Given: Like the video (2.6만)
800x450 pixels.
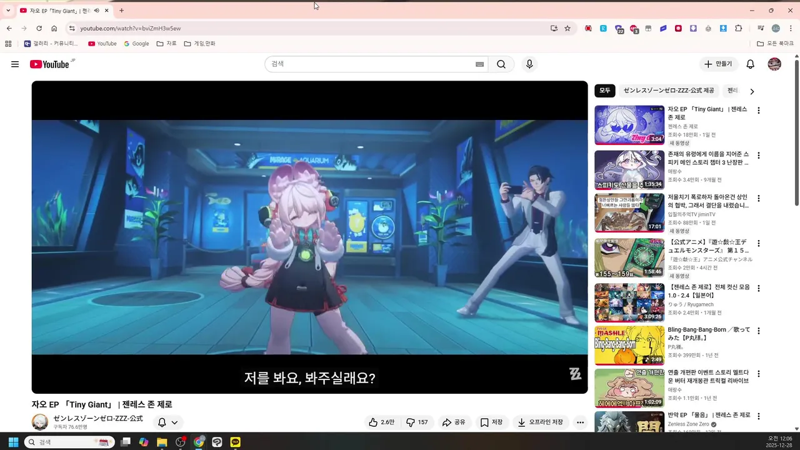Looking at the screenshot, I should pyautogui.click(x=381, y=422).
